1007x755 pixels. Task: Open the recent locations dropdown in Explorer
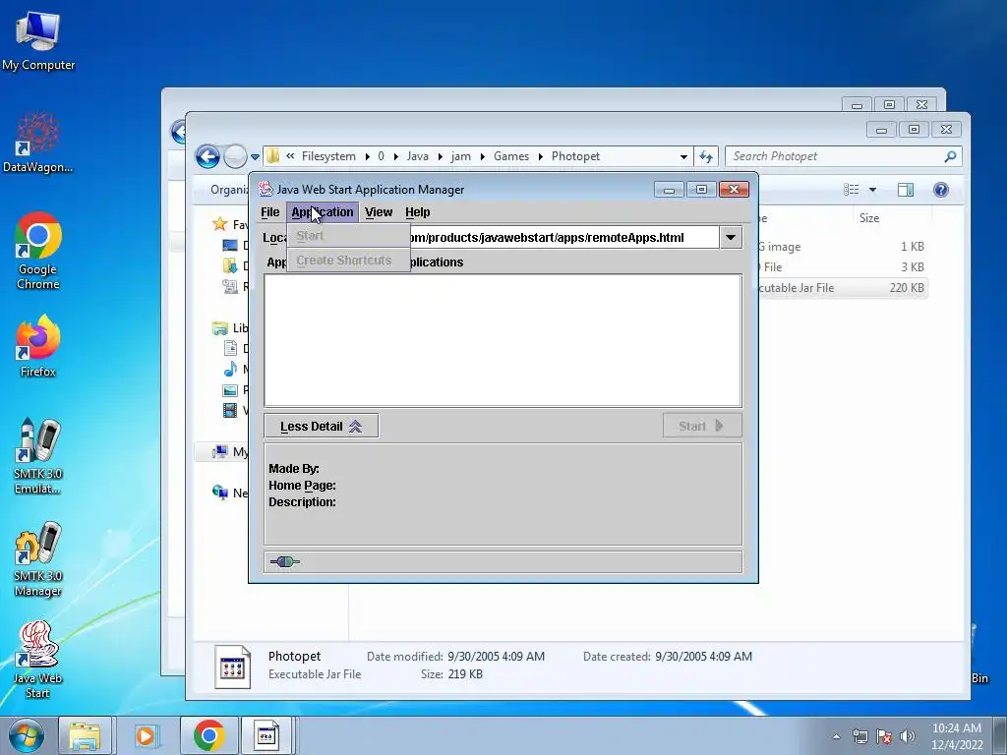pyautogui.click(x=255, y=156)
